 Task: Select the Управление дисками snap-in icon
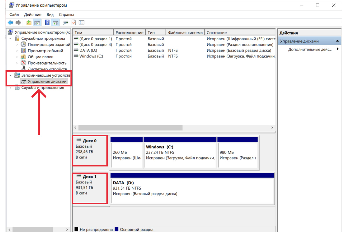point(23,81)
